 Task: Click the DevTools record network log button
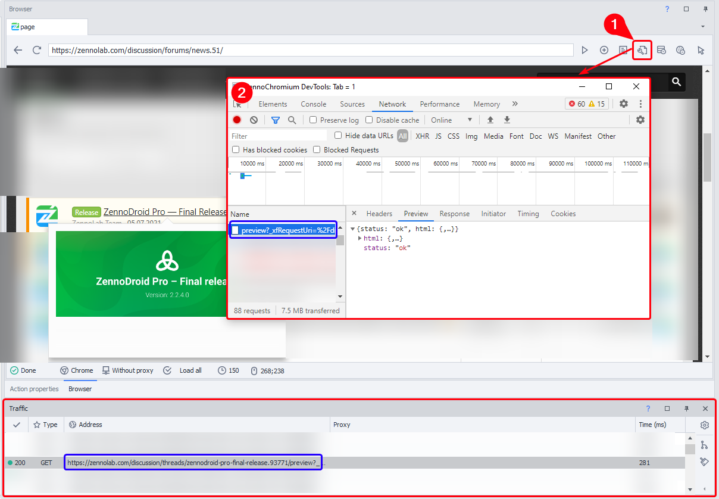point(237,120)
